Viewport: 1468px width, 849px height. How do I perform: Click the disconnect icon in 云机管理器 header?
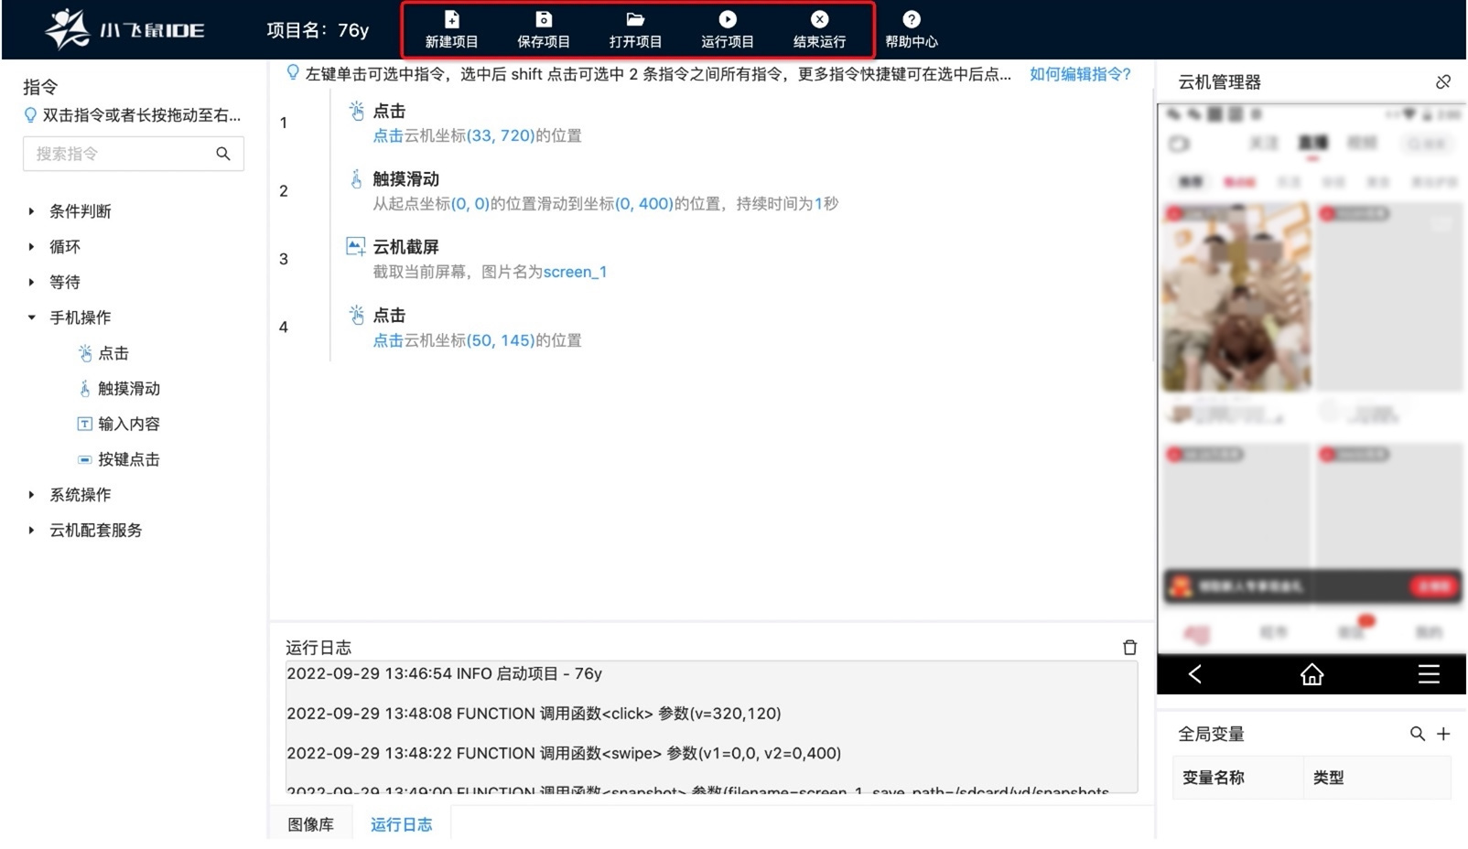tap(1442, 81)
